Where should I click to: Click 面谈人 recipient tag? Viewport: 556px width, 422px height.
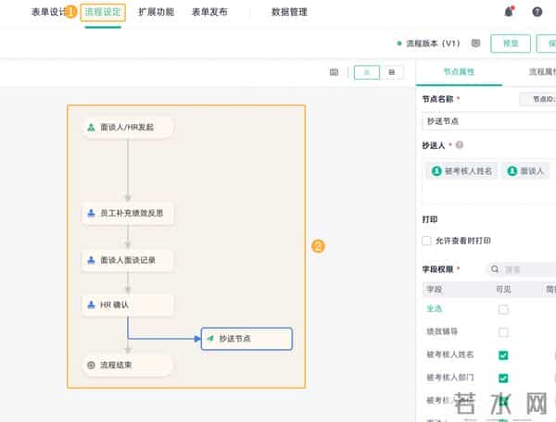pos(525,171)
